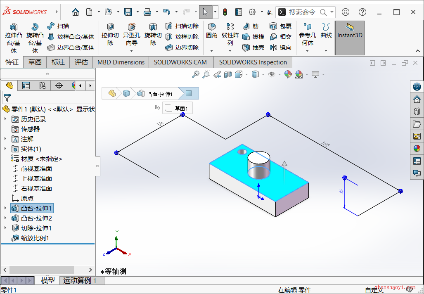The height and width of the screenshot is (294, 424).
Task: Click the Zoom to Fit magnifier icon
Action: point(196,74)
